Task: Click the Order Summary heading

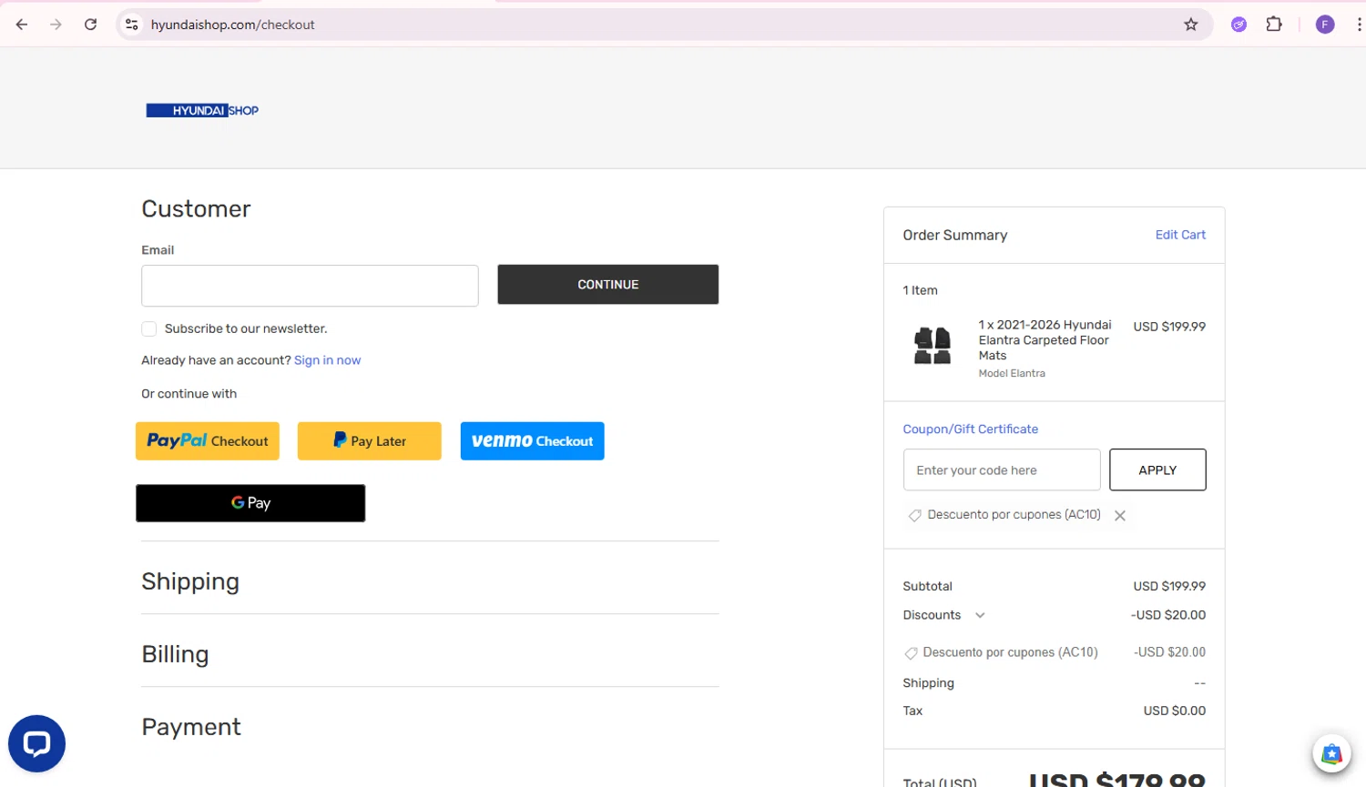Action: click(954, 236)
